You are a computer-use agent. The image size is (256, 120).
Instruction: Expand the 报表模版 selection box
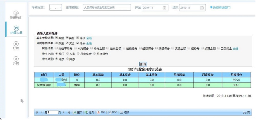(107, 8)
